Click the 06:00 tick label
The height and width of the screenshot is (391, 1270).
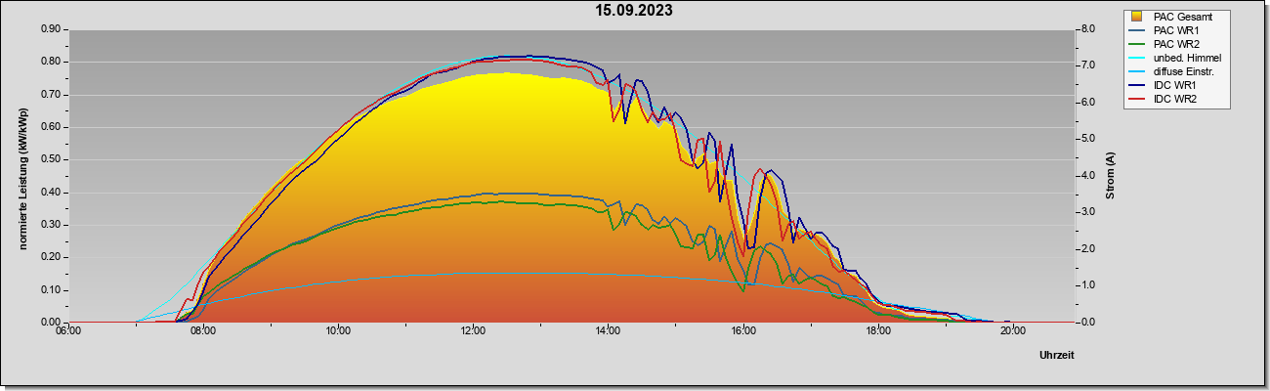pyautogui.click(x=68, y=329)
